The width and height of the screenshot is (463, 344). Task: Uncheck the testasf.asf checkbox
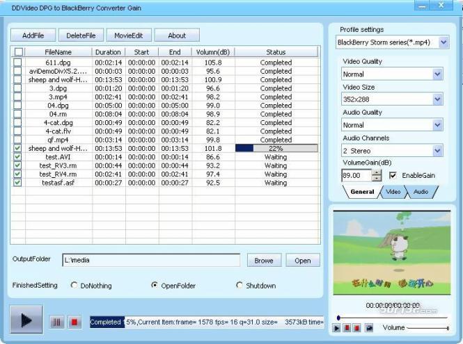pos(17,183)
